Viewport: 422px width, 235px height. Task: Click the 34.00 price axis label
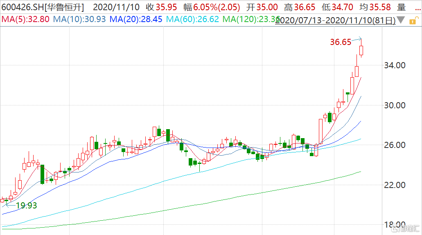point(395,65)
